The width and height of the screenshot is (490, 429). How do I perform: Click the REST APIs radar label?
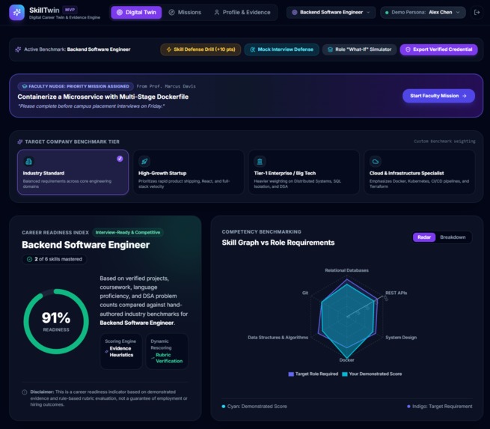396,293
